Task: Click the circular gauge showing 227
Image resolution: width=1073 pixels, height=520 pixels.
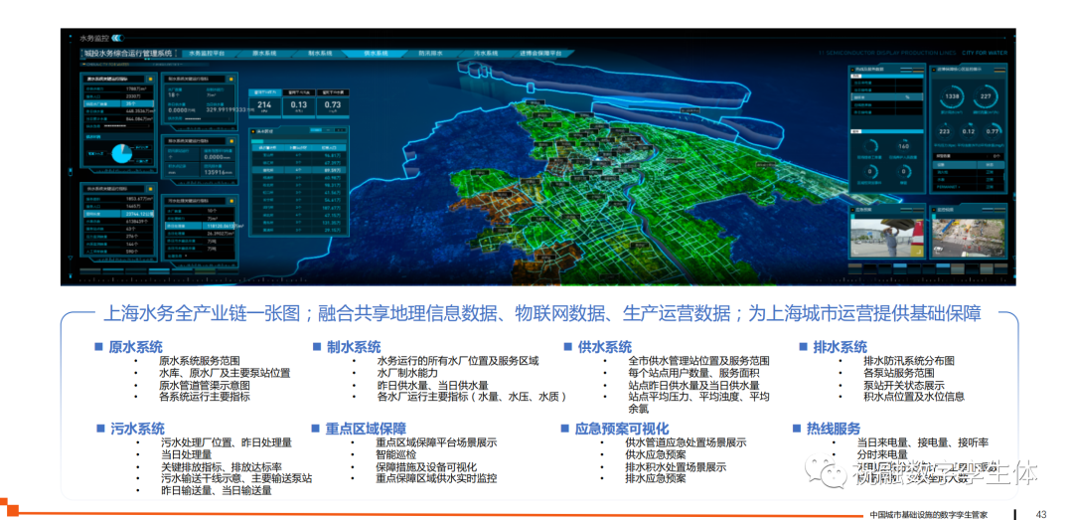Action: click(987, 96)
